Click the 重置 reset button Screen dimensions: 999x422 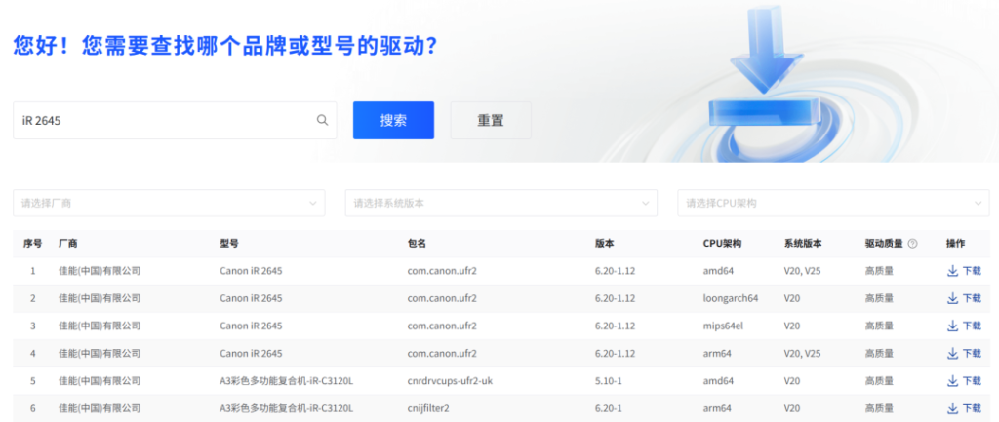[490, 121]
